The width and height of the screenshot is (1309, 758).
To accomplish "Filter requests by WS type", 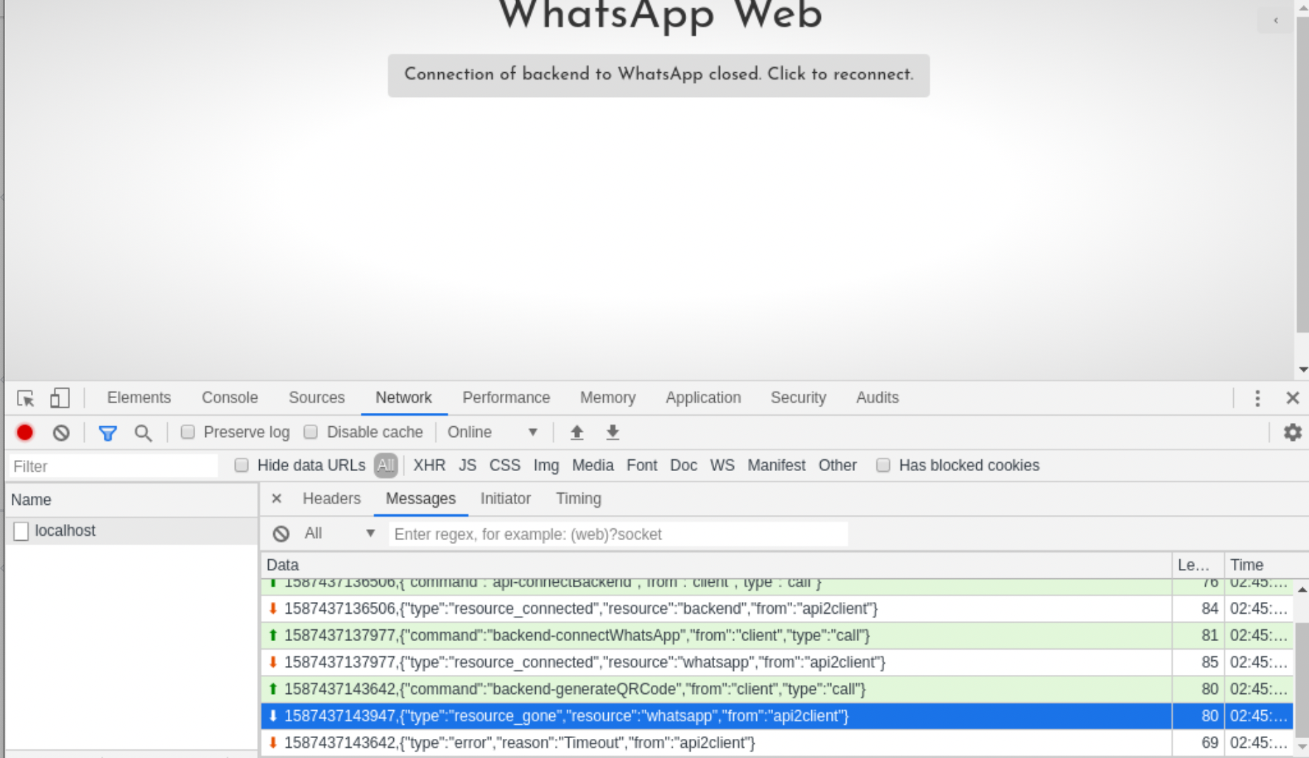I will click(x=722, y=466).
